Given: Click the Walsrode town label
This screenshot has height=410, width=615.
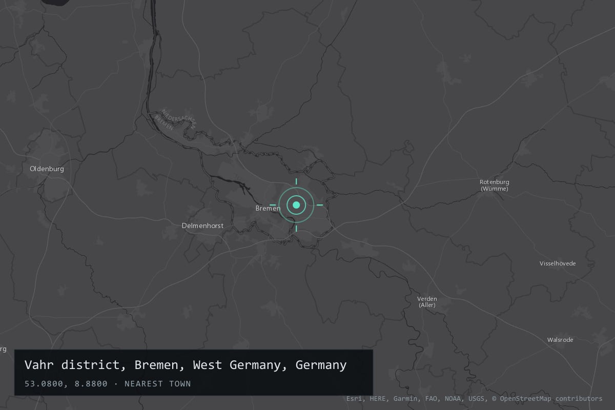Looking at the screenshot, I should (x=560, y=340).
